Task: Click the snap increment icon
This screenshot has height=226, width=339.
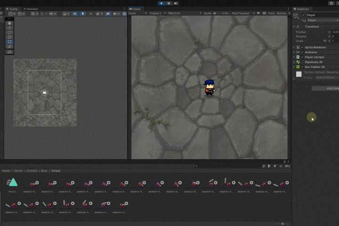Action: 51,14
